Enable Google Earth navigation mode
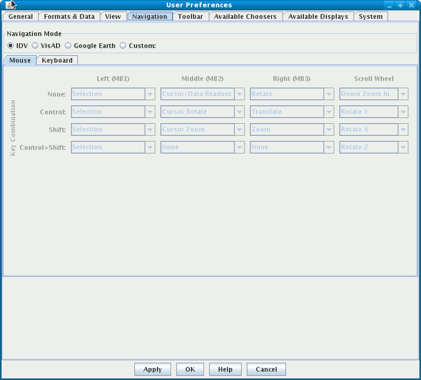This screenshot has height=380, width=421. pyautogui.click(x=68, y=45)
